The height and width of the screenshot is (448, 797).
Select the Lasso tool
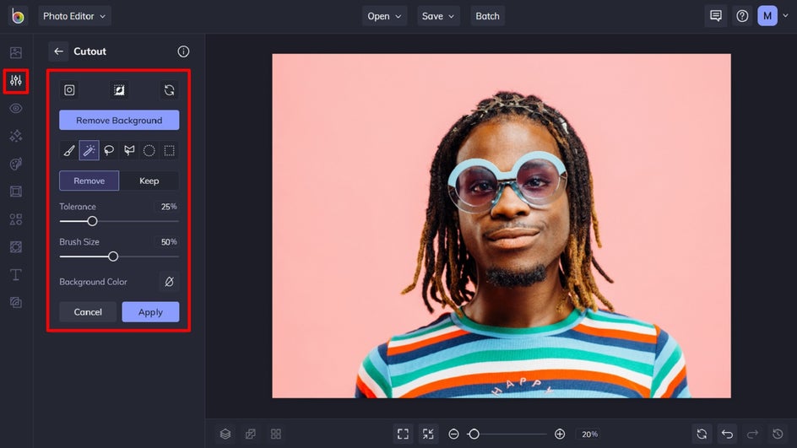click(x=109, y=150)
